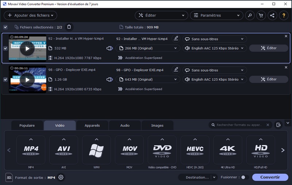This screenshot has width=292, height=185.
Task: Expand 643 MB (Original) output size dropdown
Action: point(147,79)
